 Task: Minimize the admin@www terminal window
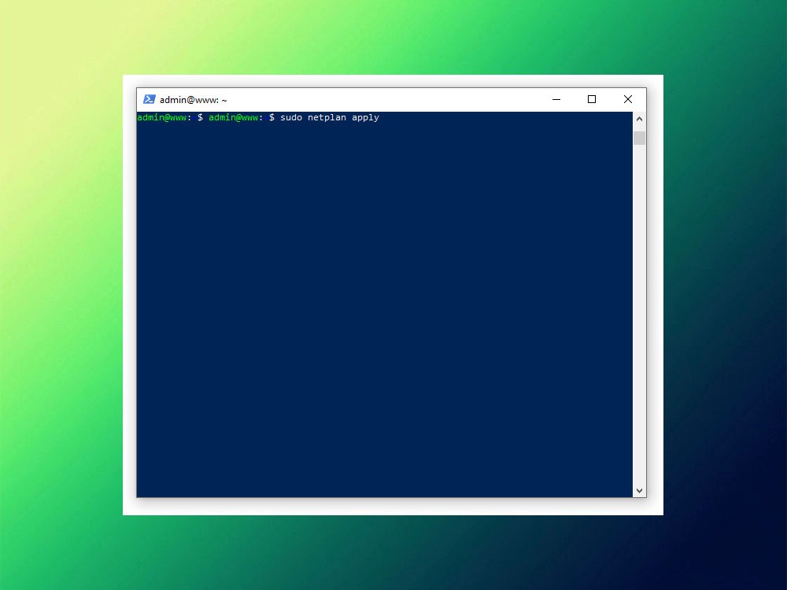coord(556,99)
